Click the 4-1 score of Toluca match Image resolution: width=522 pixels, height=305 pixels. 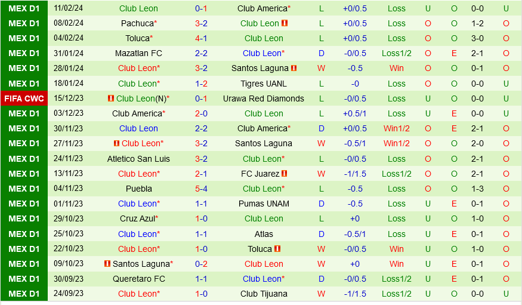click(201, 38)
